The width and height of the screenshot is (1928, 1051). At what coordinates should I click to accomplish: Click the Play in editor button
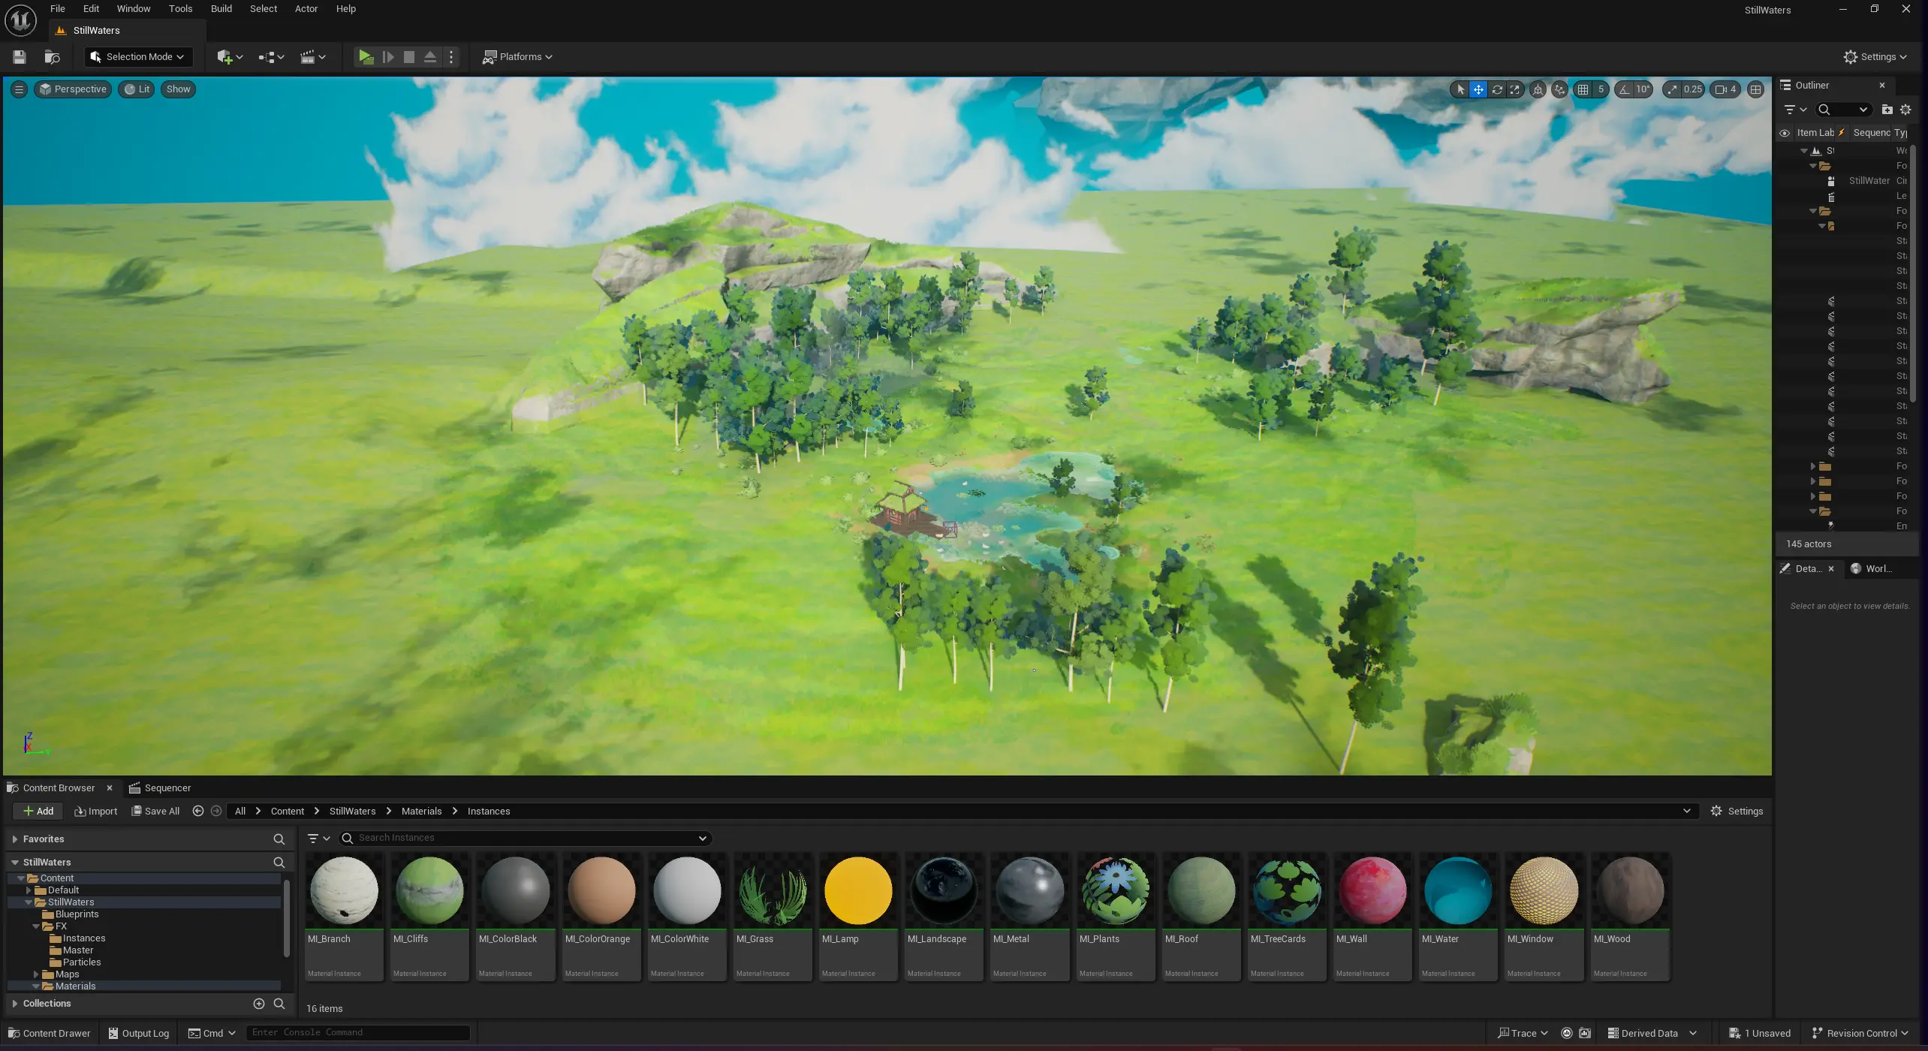click(x=366, y=57)
